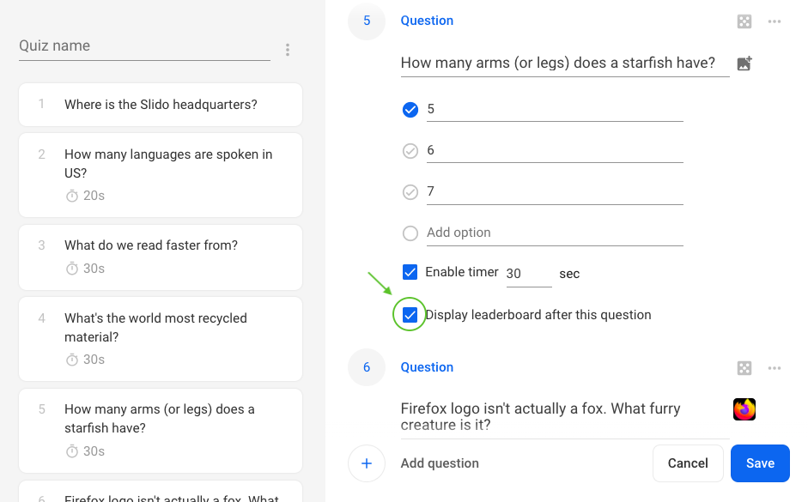The height and width of the screenshot is (502, 808).
Task: Click the 'Enable timer' label text
Action: pyautogui.click(x=462, y=272)
